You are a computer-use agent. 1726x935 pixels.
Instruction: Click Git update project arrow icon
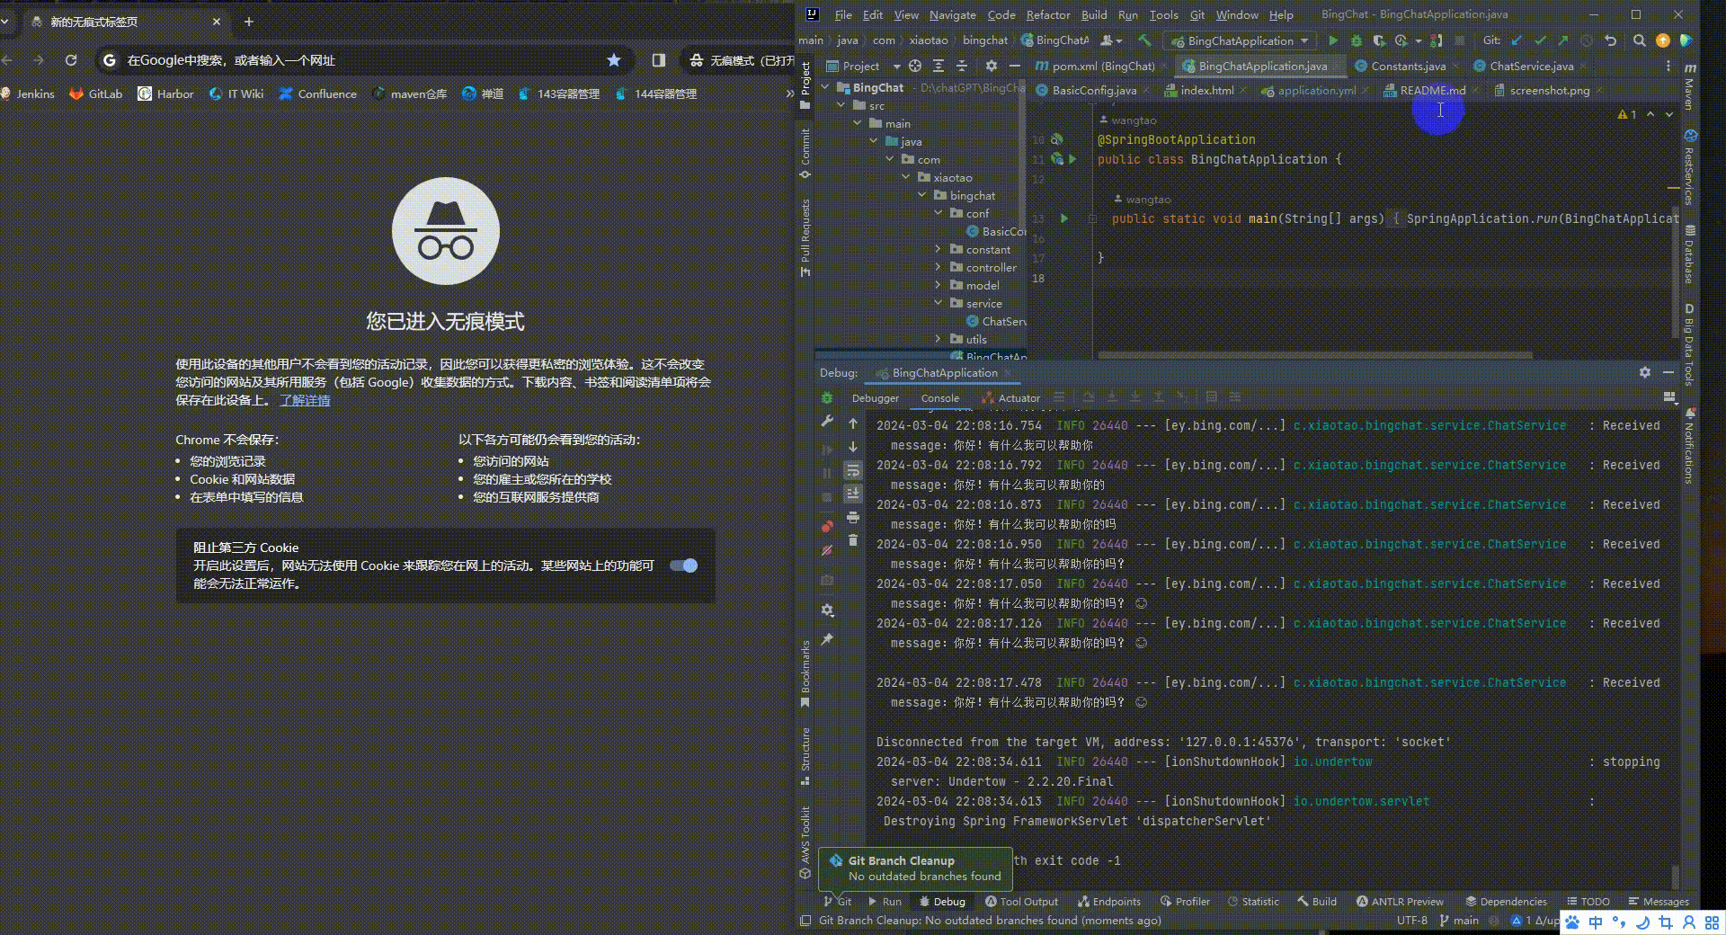[1517, 40]
